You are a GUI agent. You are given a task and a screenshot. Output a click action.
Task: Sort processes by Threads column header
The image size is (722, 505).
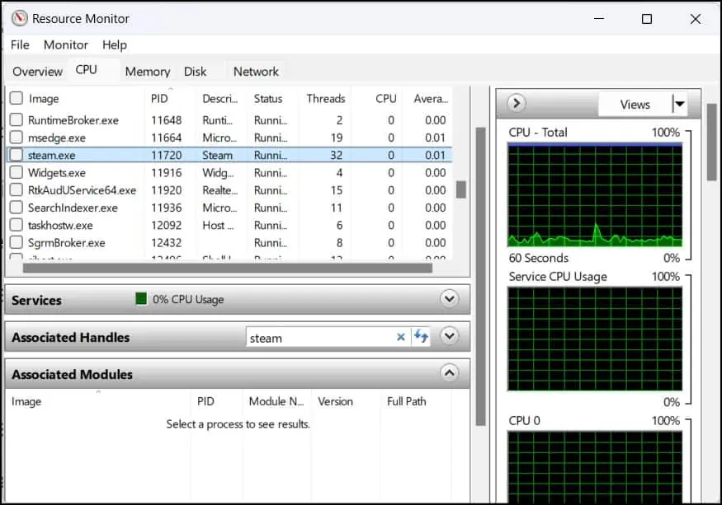(x=325, y=99)
